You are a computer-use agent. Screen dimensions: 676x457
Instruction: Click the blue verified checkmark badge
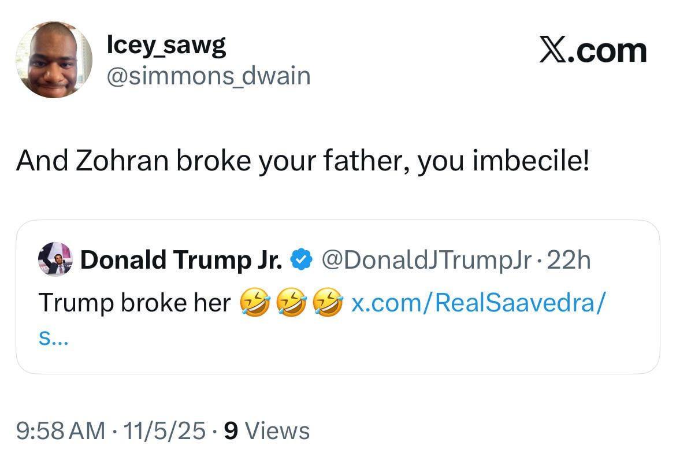point(301,260)
